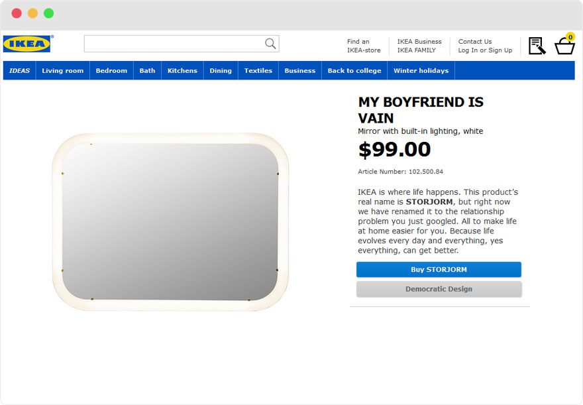
Task: Open the IKEA Business link
Action: (x=419, y=41)
